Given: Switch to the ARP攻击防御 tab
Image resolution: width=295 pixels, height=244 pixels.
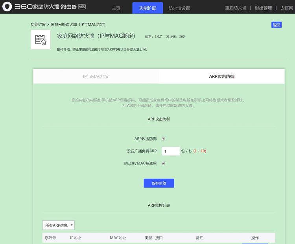Looking at the screenshot, I should tap(221, 76).
